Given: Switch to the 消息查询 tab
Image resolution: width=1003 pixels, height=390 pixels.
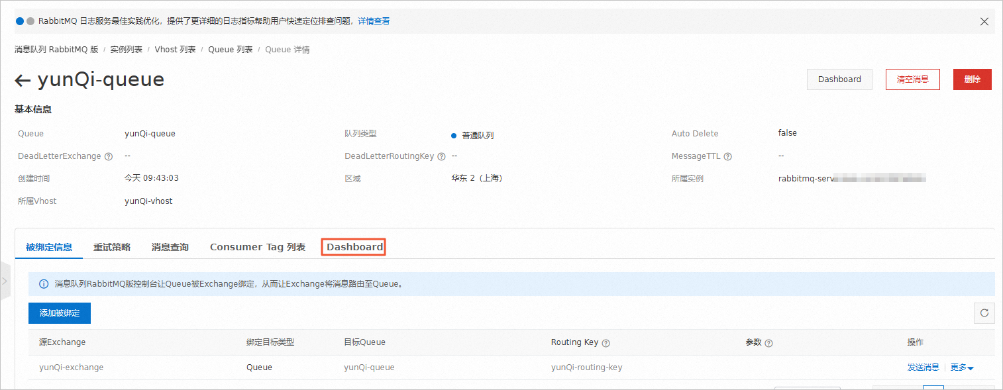Looking at the screenshot, I should [x=170, y=247].
